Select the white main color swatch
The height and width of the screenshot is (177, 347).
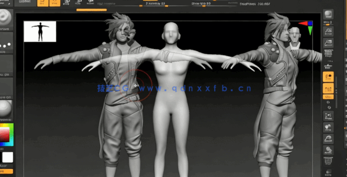pos(8,157)
